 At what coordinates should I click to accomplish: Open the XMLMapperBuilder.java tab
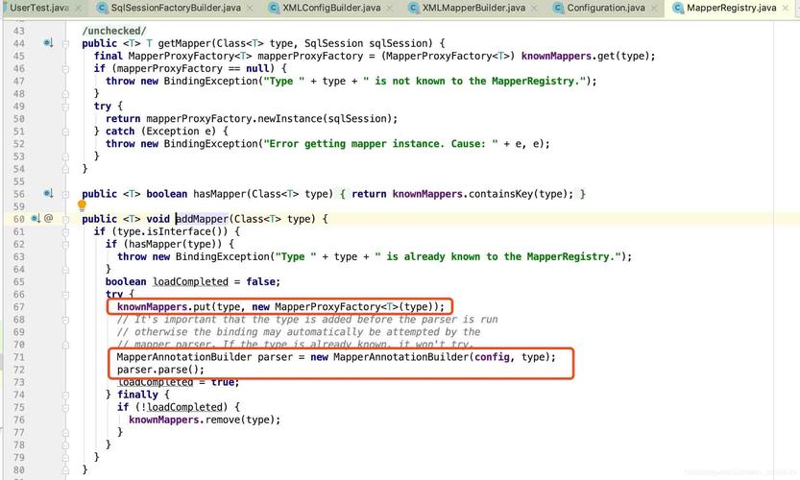tap(473, 8)
